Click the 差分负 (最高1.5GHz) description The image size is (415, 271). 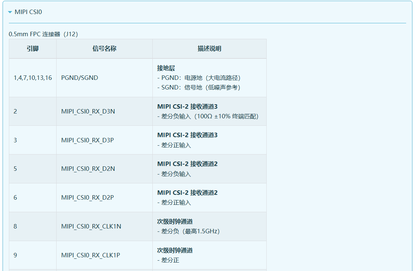tap(190, 231)
